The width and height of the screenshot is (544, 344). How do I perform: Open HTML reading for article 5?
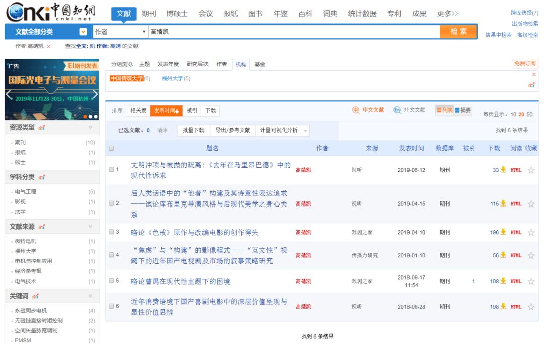click(516, 281)
